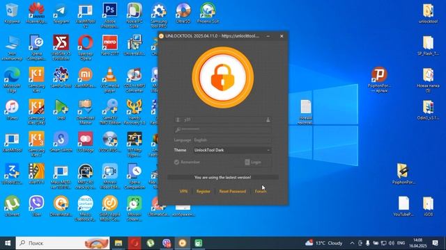Launch the Meizu Unblock shortcut
Image resolution: width=446 pixels, height=250 pixels.
click(85, 208)
